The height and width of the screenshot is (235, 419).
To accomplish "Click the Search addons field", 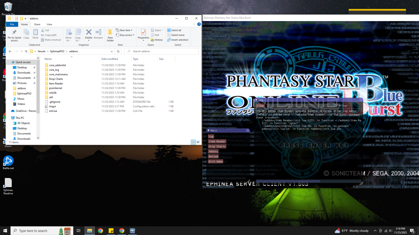I will 161,51.
